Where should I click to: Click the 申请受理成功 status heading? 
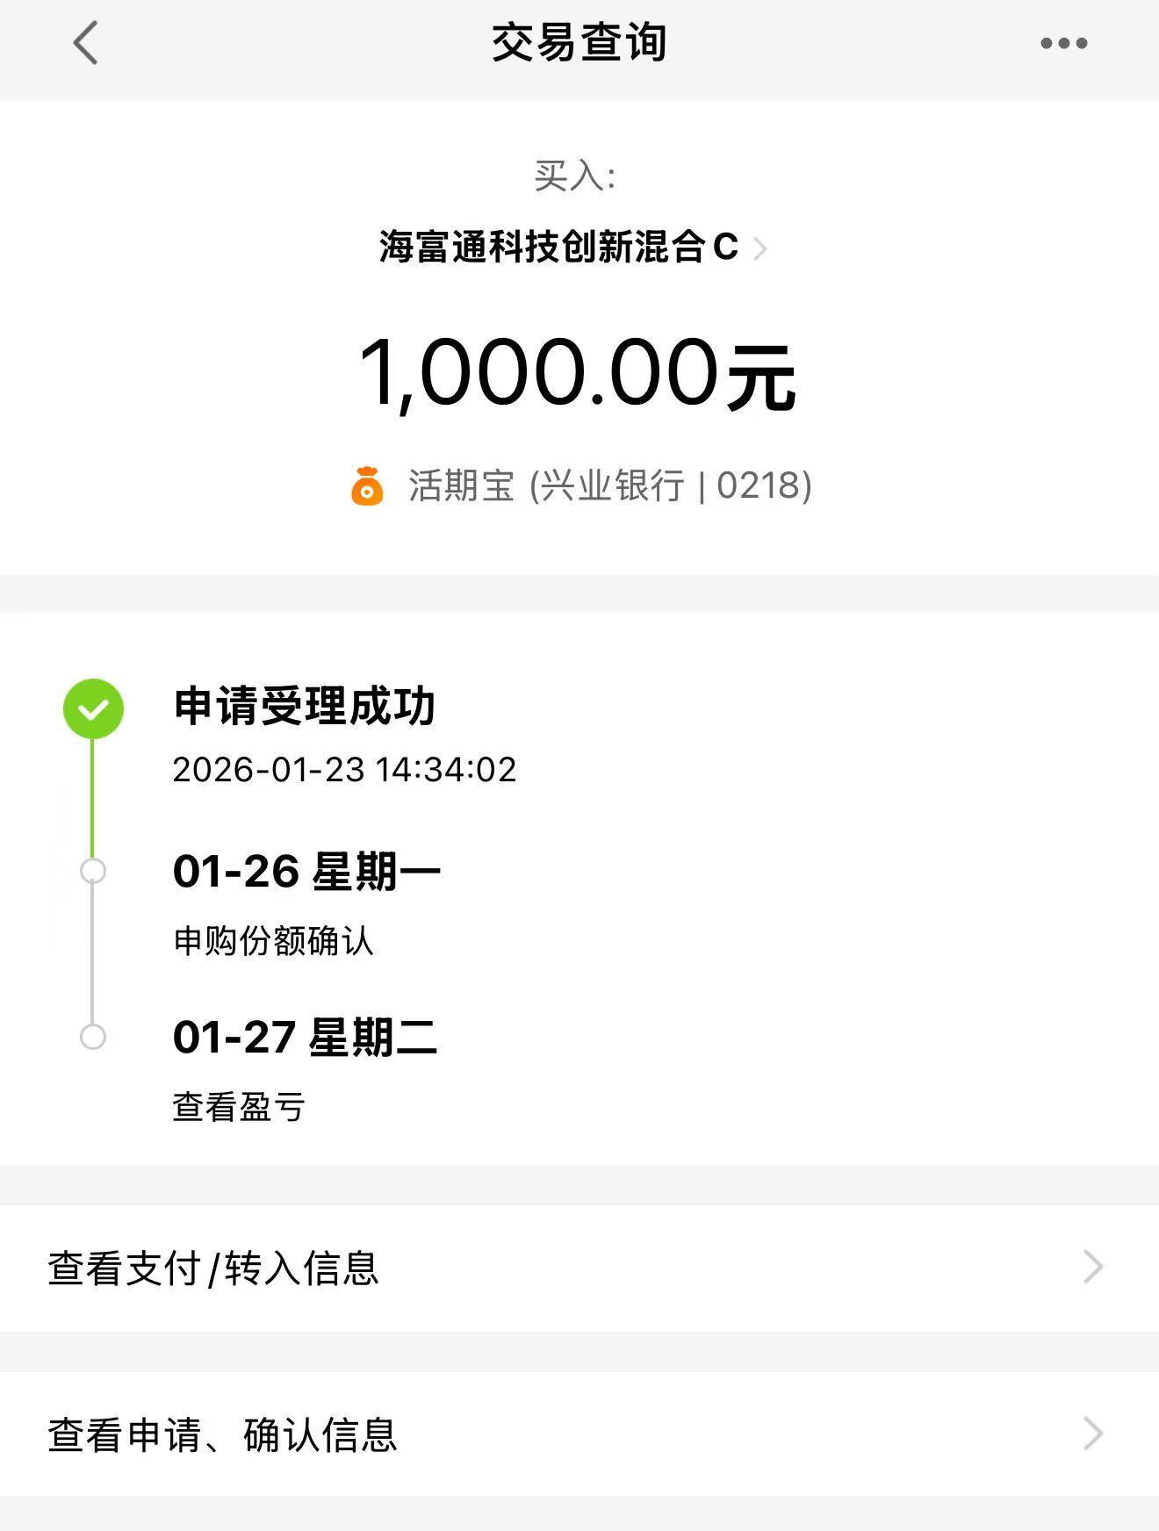click(x=305, y=707)
